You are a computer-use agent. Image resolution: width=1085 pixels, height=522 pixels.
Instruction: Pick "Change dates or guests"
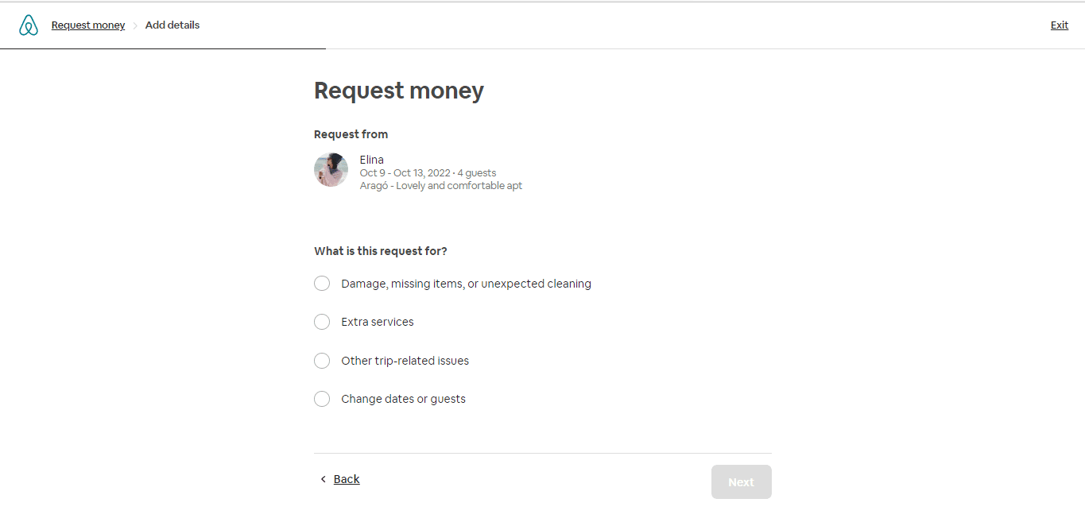(403, 398)
